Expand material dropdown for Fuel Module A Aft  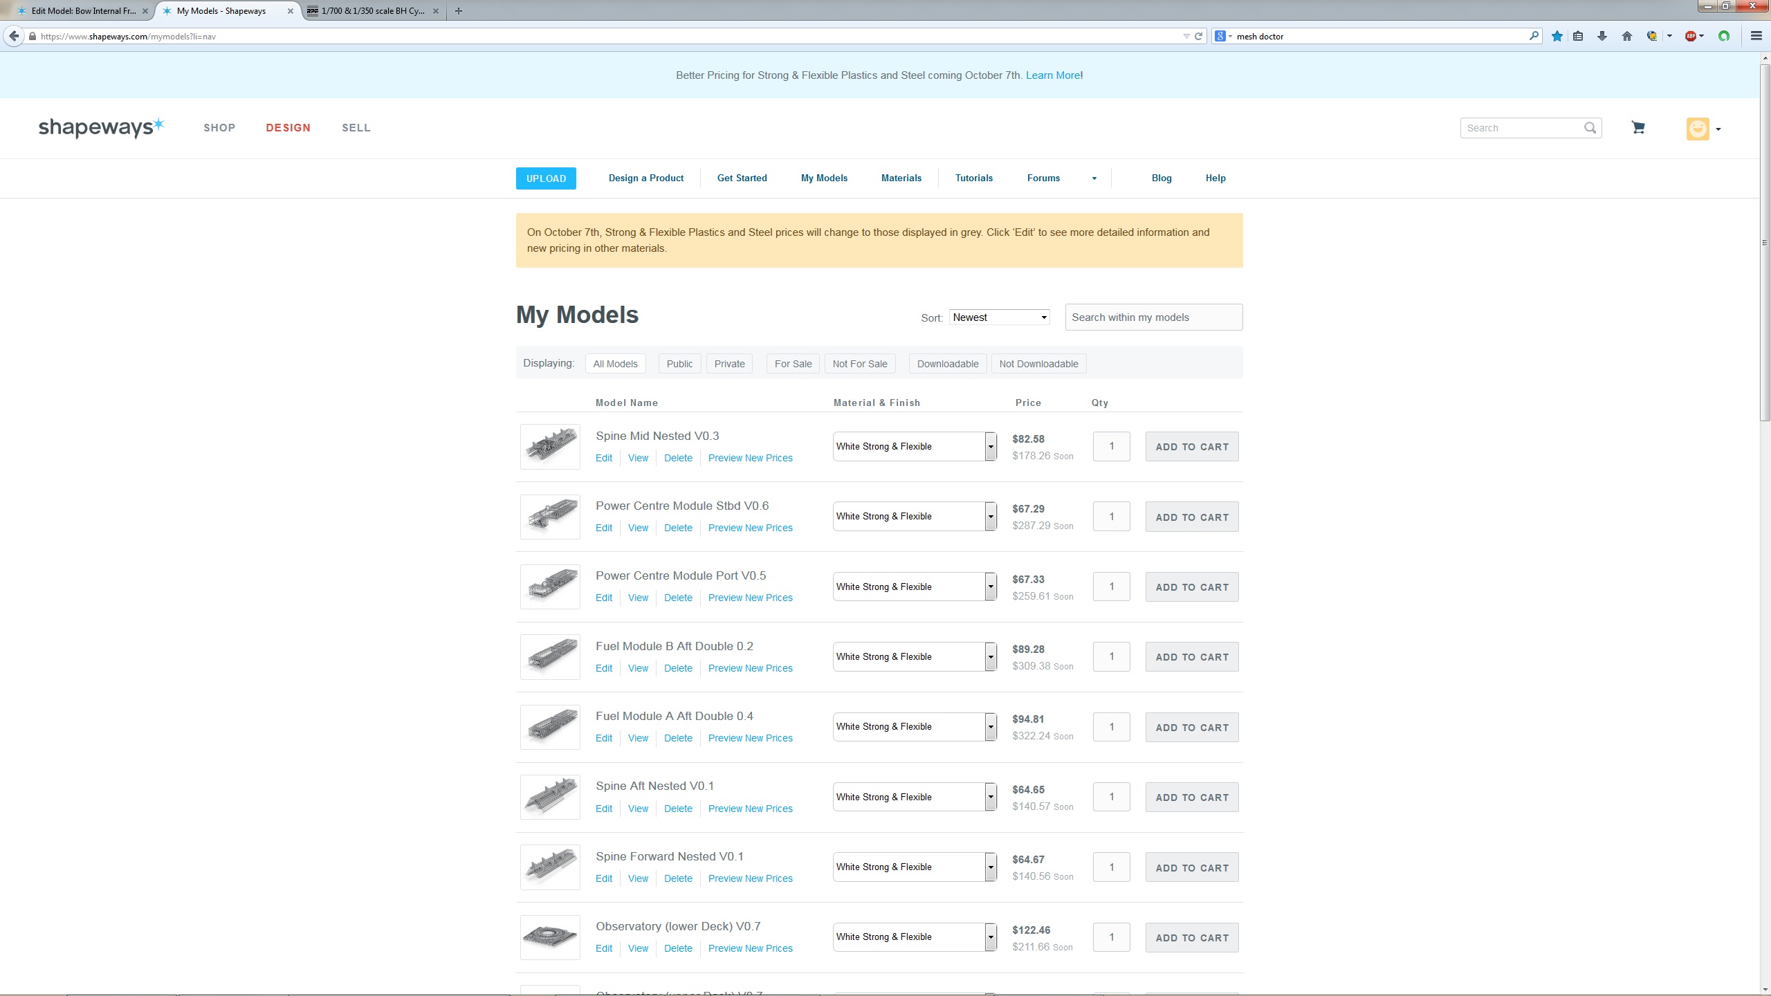click(991, 727)
